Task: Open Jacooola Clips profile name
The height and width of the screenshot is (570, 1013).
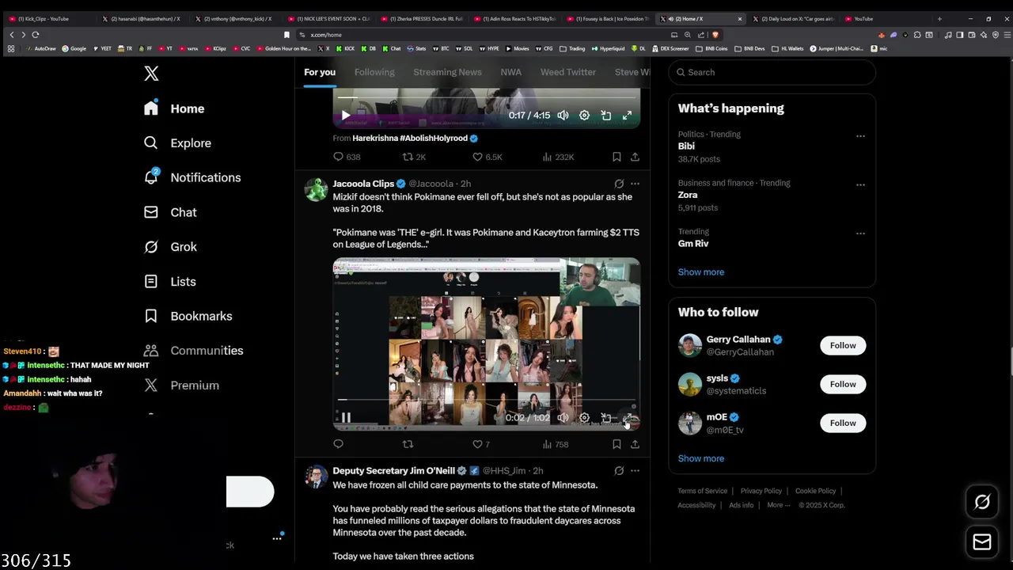Action: (363, 184)
